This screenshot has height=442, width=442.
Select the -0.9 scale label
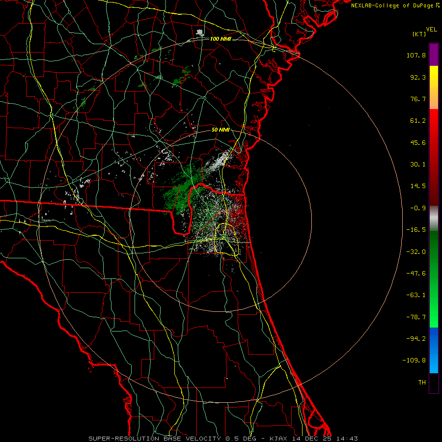point(418,208)
